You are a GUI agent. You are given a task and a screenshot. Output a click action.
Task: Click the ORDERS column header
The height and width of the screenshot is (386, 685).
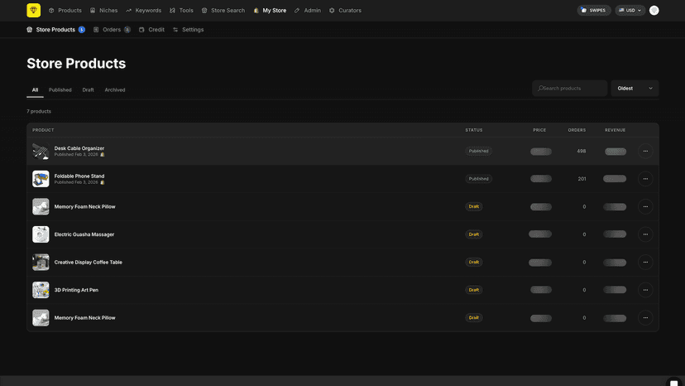pos(577,130)
